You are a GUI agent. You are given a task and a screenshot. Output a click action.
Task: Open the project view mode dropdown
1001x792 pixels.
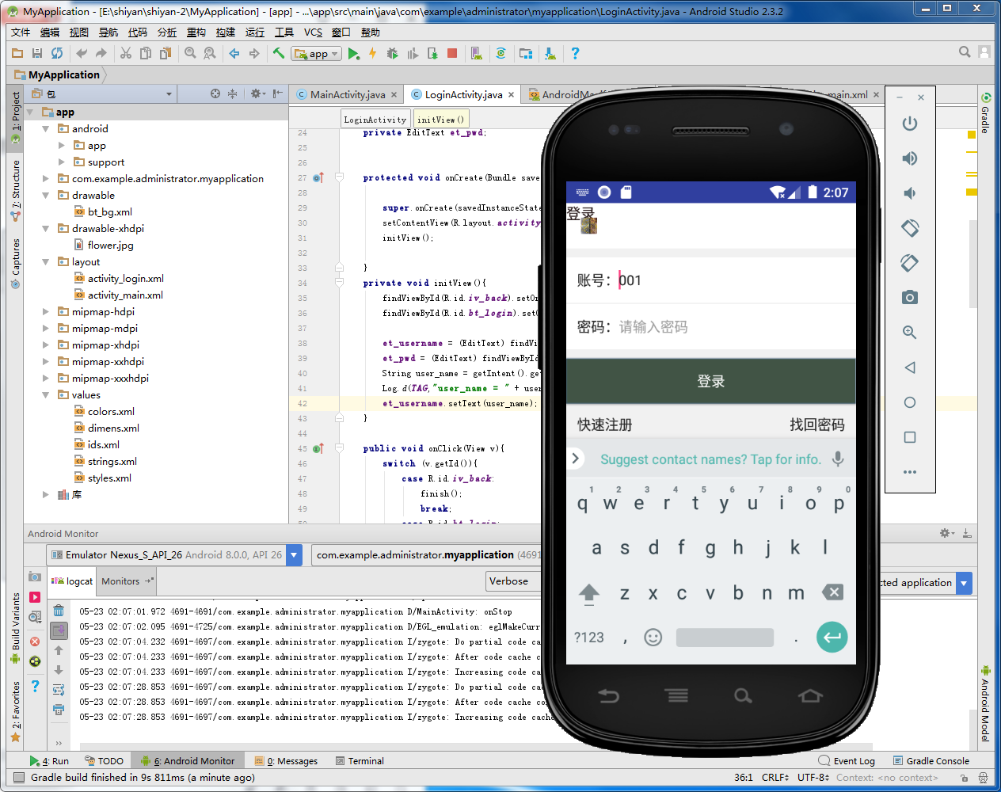tap(169, 94)
